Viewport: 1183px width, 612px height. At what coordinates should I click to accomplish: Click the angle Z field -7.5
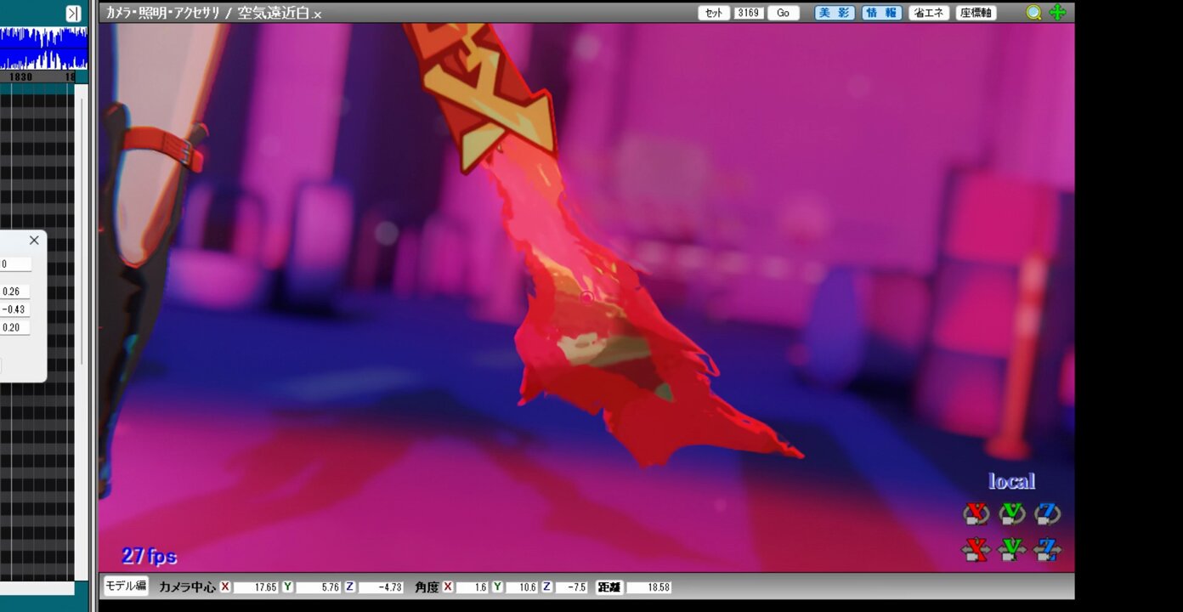[572, 587]
